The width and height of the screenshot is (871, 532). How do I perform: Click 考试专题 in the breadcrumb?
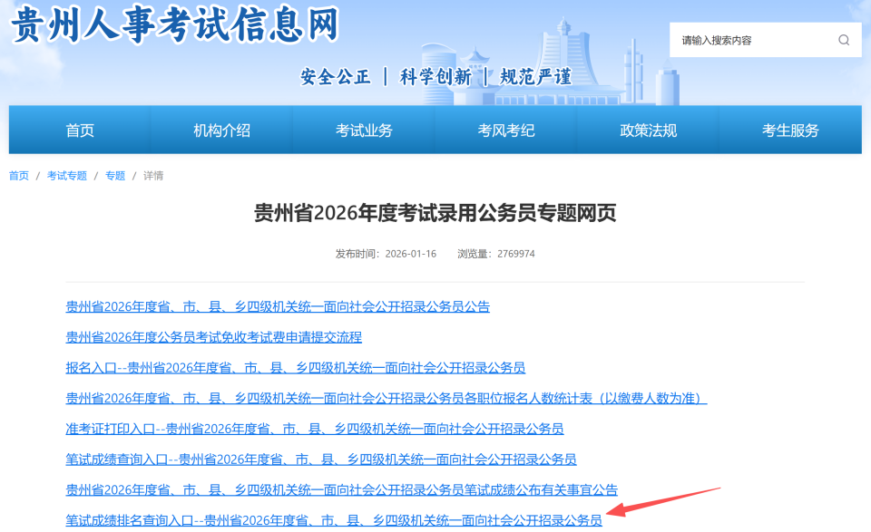[x=67, y=175]
